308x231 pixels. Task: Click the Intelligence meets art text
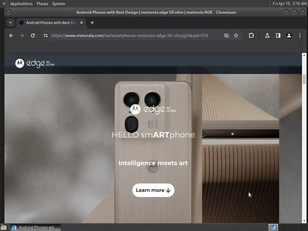(x=153, y=163)
